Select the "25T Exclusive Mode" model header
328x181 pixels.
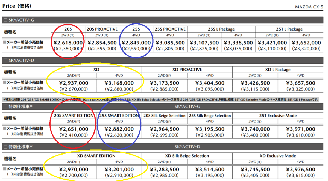pyautogui.click(x=278, y=116)
